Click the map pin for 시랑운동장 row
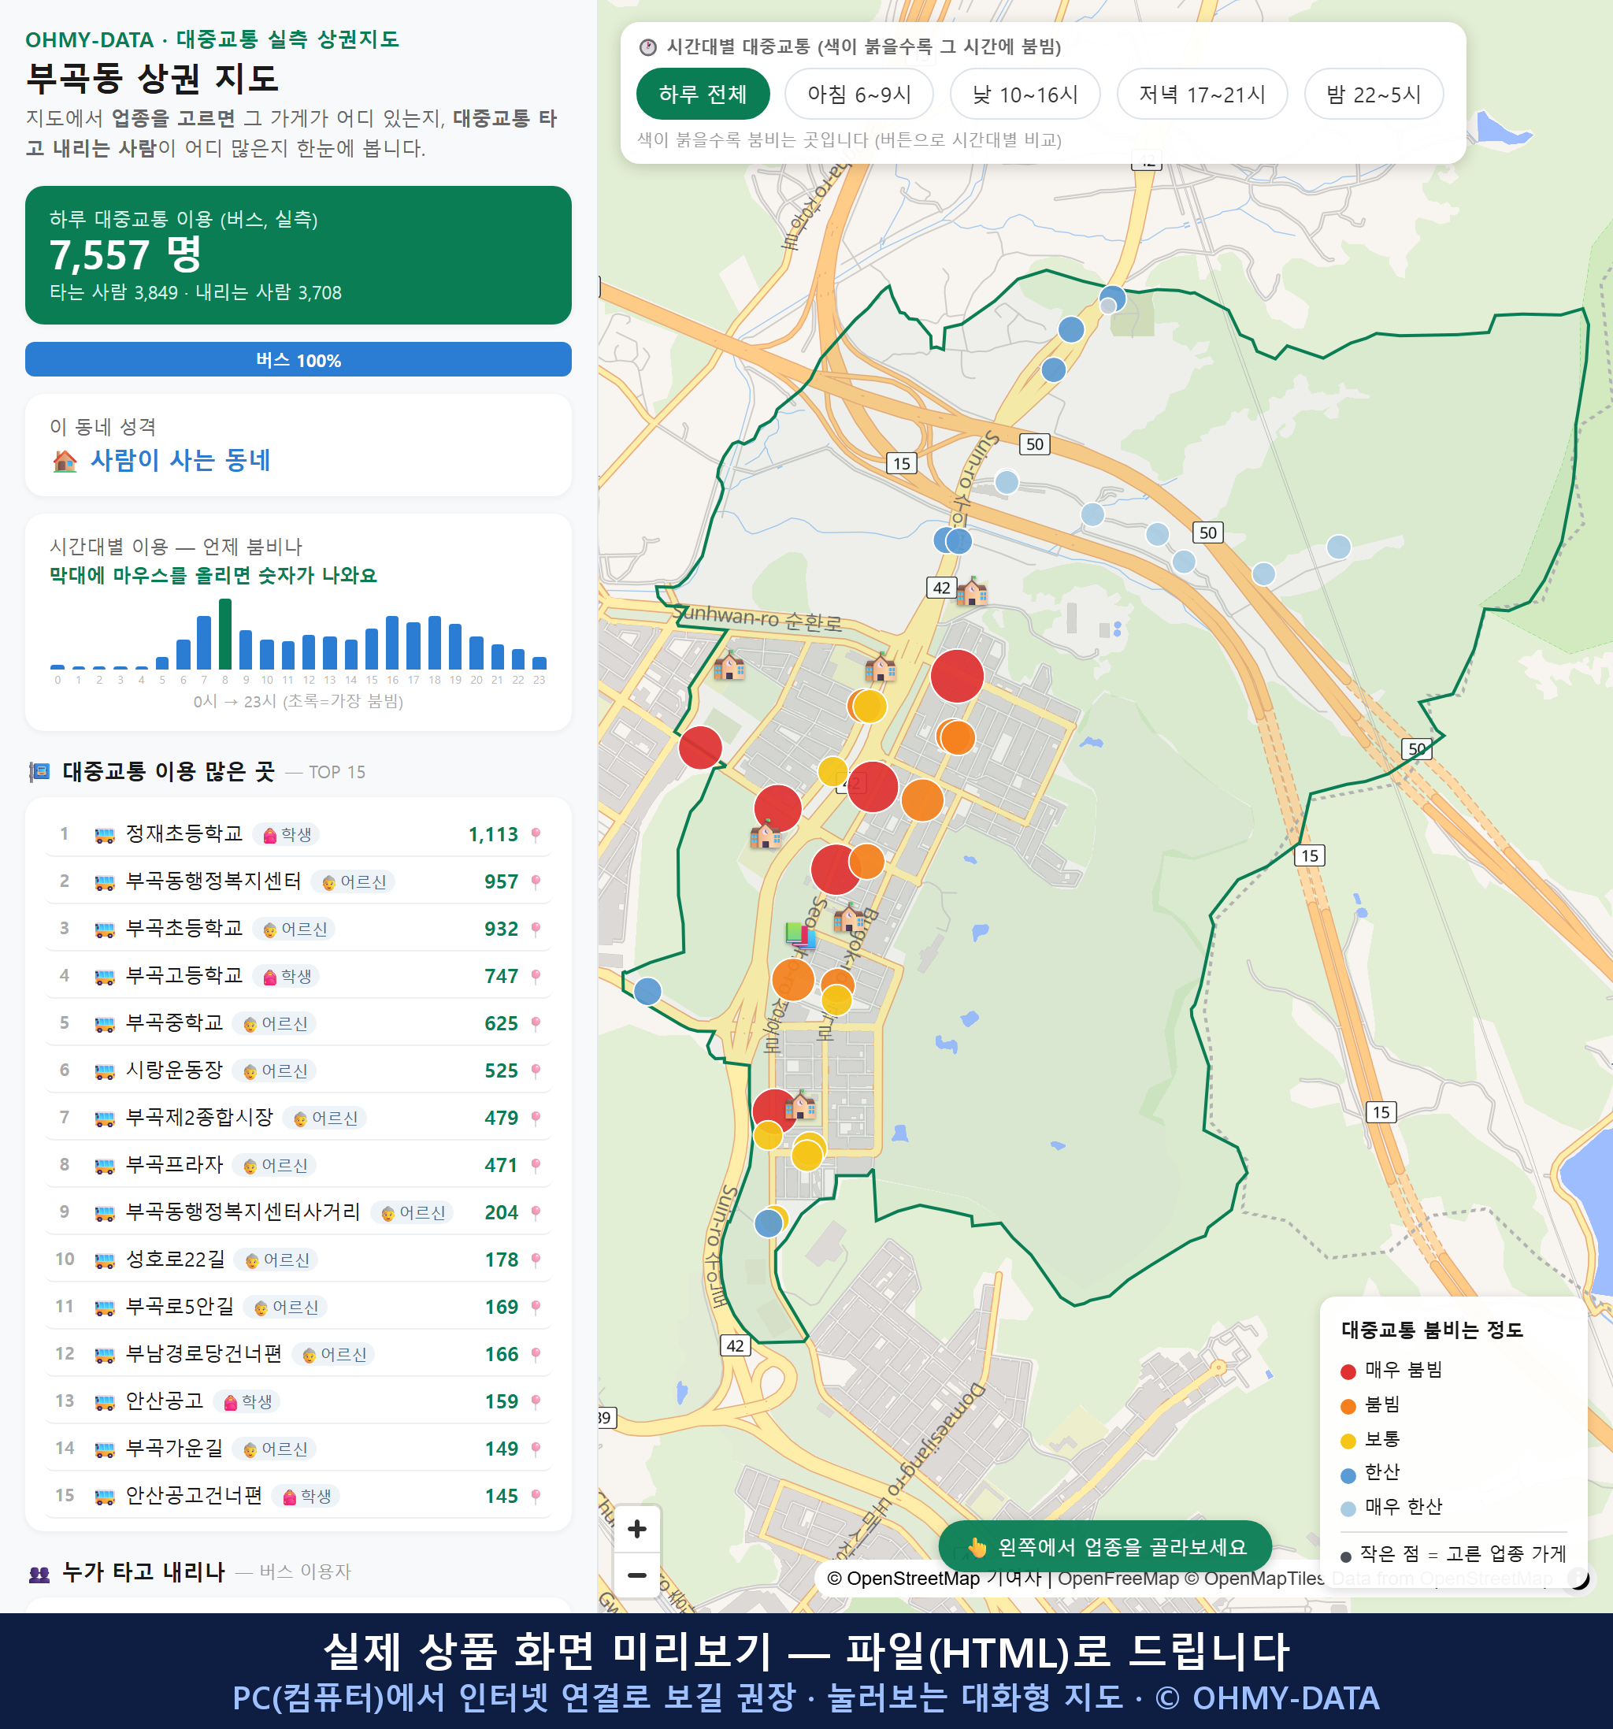The width and height of the screenshot is (1613, 1729). (536, 1070)
